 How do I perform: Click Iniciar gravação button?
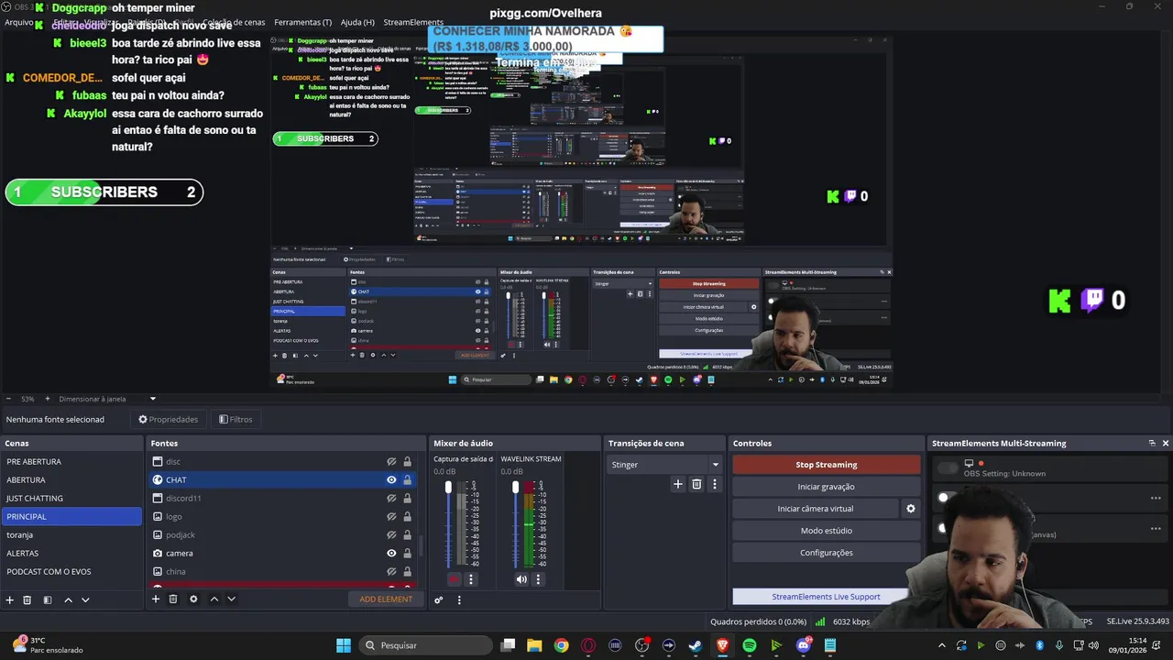click(x=827, y=487)
